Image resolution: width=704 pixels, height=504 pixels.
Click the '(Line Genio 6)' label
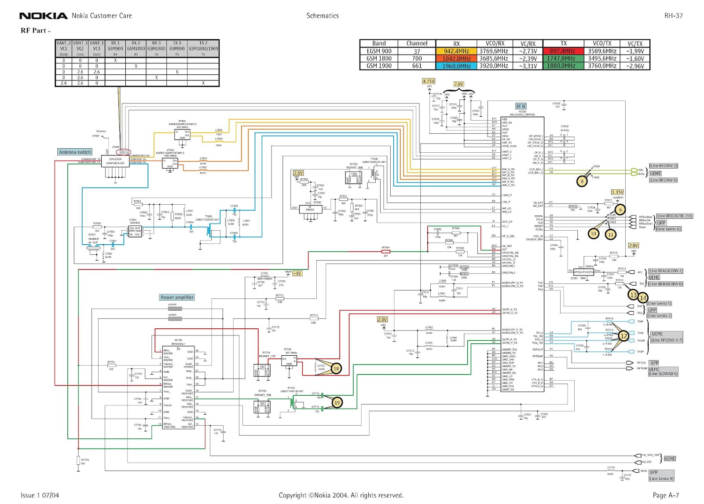click(x=668, y=229)
